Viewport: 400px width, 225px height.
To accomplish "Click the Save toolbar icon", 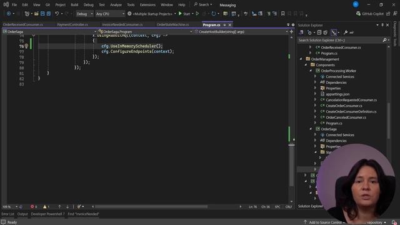I will (x=42, y=14).
